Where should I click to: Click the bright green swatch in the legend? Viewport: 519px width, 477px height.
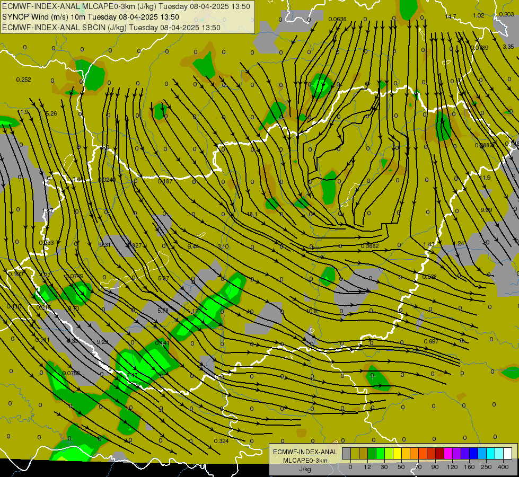click(x=380, y=453)
